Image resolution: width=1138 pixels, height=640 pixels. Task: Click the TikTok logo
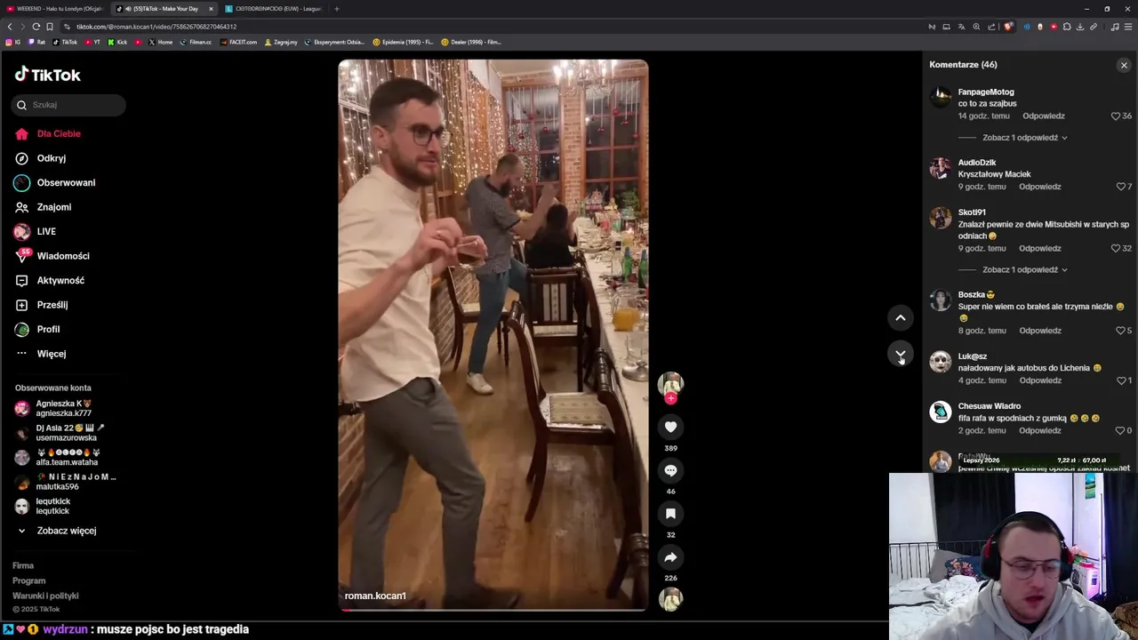pyautogui.click(x=47, y=75)
